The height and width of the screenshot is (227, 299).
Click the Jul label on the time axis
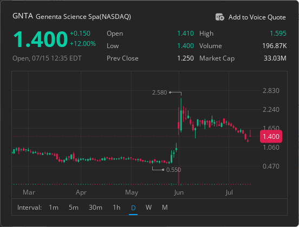pyautogui.click(x=229, y=192)
